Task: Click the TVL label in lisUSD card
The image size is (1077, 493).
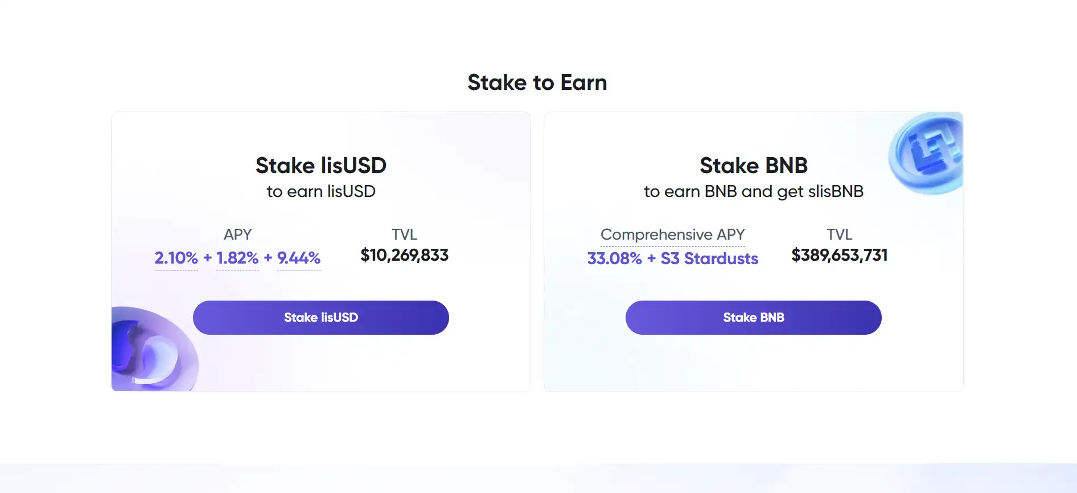Action: click(404, 235)
